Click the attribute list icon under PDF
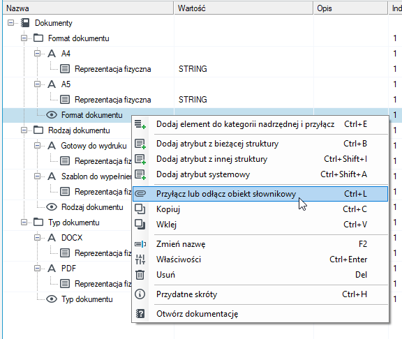Screen dimensions: 402x339 65,284
